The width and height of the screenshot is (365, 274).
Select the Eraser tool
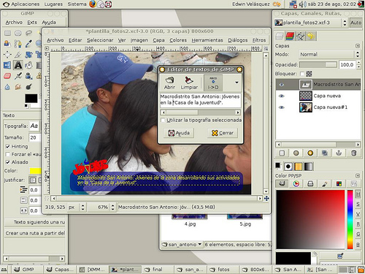click(x=7, y=76)
